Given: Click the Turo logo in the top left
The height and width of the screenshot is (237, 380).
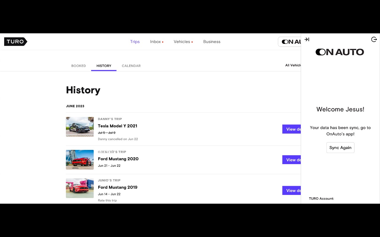Looking at the screenshot, I should pos(15,41).
